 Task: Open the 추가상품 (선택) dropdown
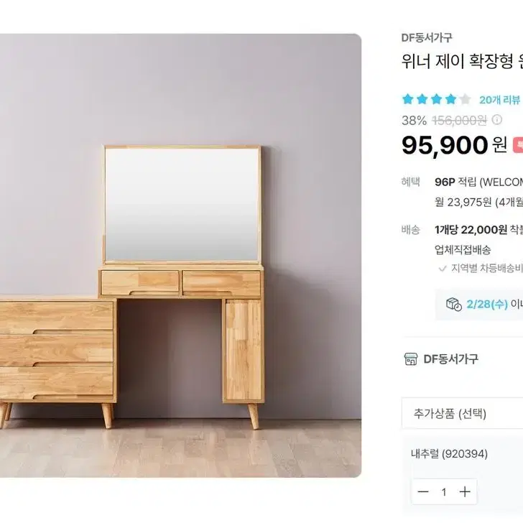tap(463, 413)
